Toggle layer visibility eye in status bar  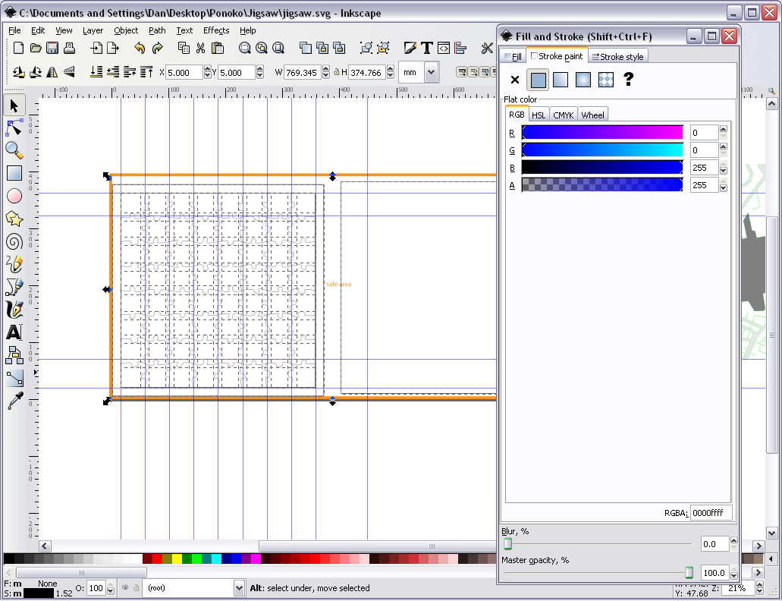click(125, 587)
